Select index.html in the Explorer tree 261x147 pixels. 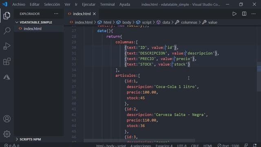click(33, 29)
